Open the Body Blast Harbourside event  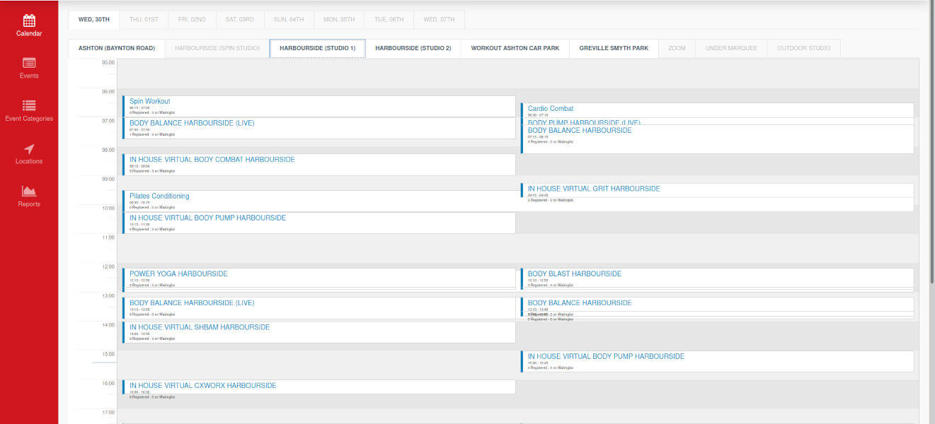(x=717, y=279)
